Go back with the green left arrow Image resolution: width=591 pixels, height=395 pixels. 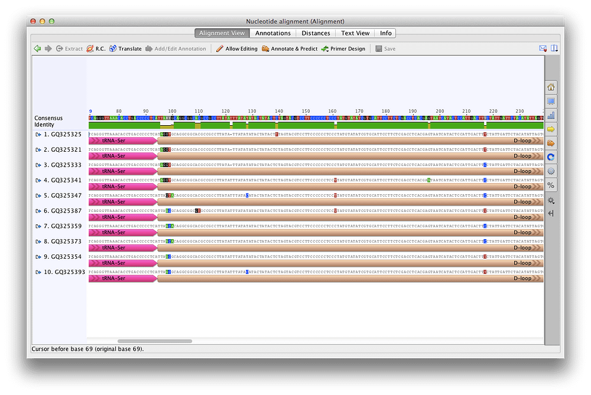[37, 48]
